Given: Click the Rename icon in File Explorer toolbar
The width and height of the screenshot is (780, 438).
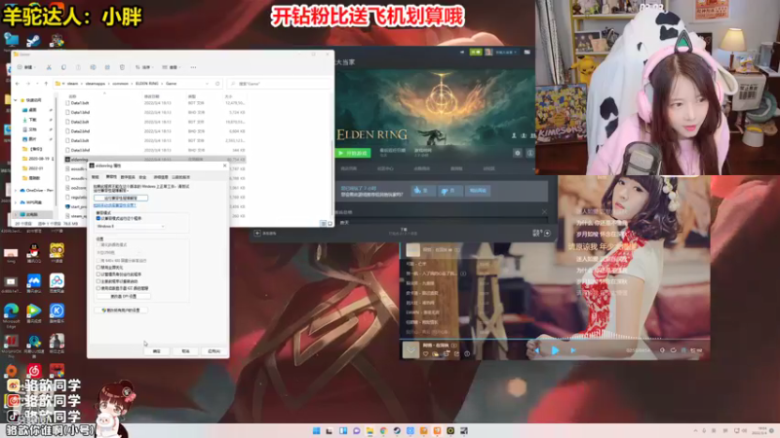Looking at the screenshot, I should pyautogui.click(x=93, y=67).
